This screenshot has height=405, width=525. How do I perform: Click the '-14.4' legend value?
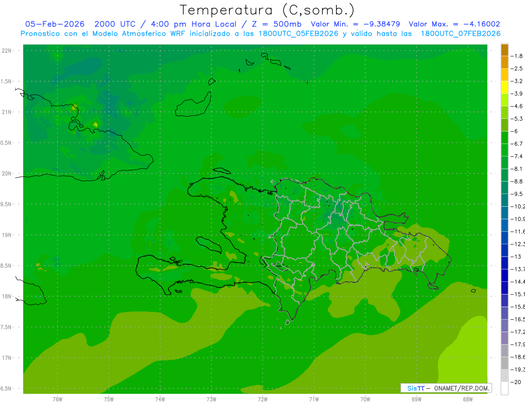pyautogui.click(x=518, y=281)
